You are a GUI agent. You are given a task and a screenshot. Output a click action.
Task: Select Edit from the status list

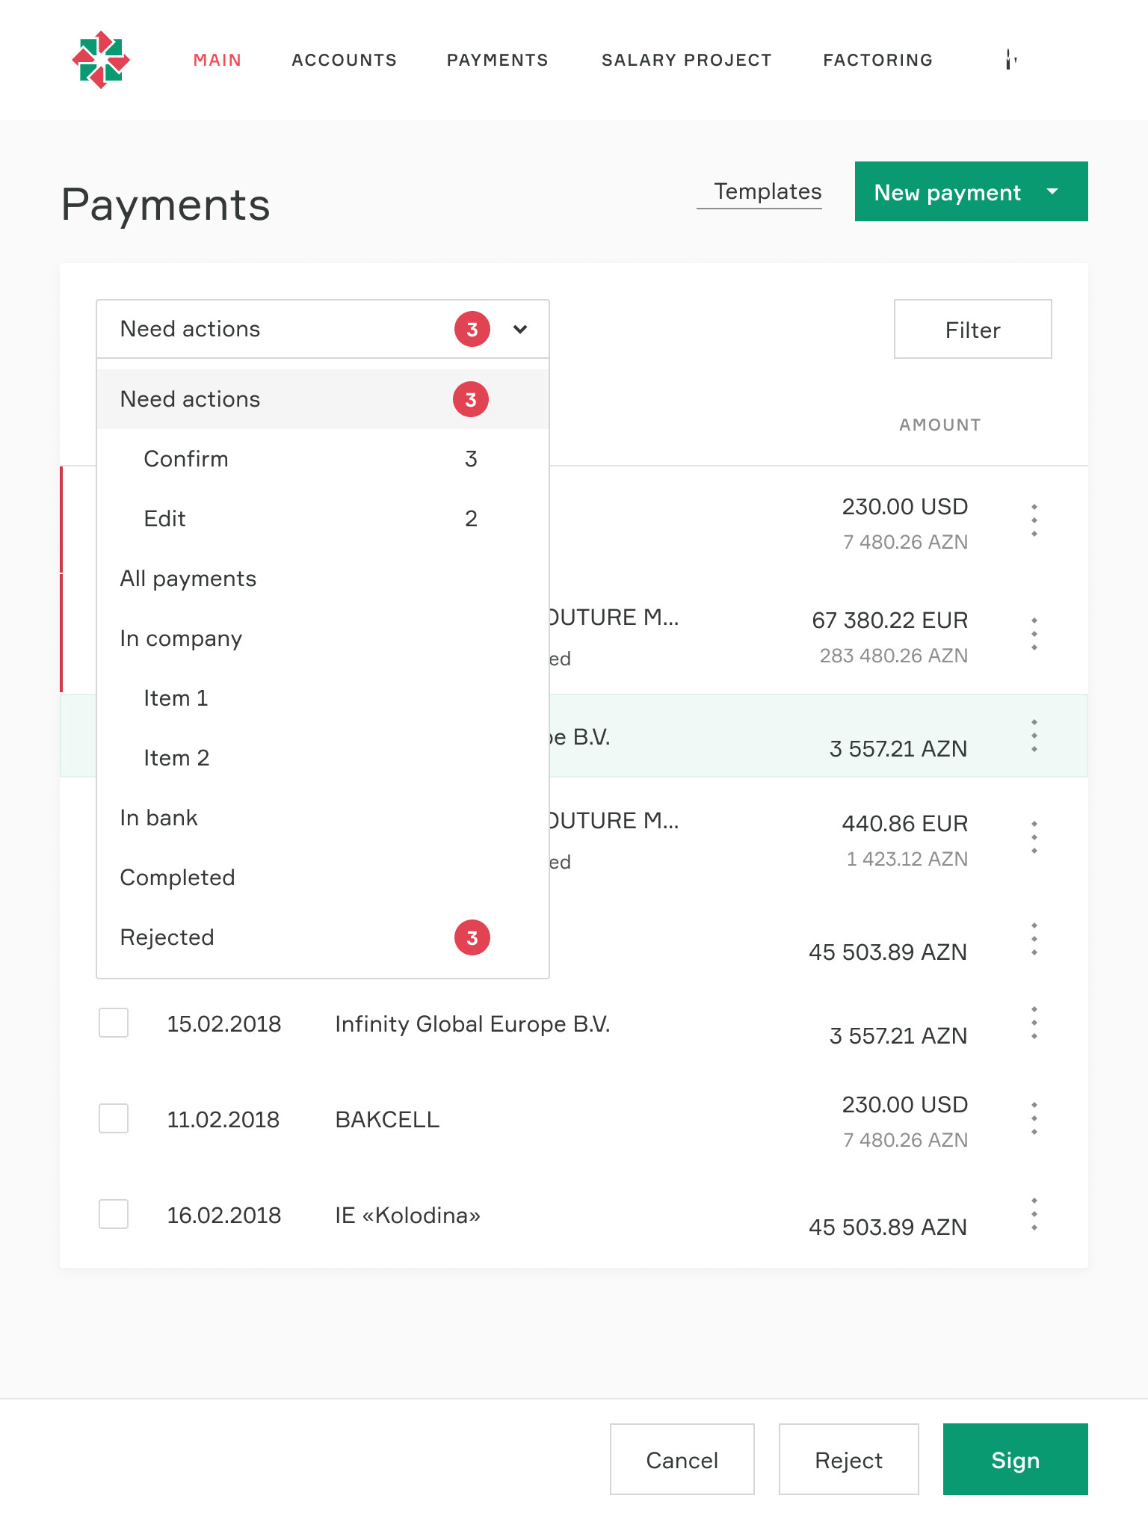[x=323, y=519]
